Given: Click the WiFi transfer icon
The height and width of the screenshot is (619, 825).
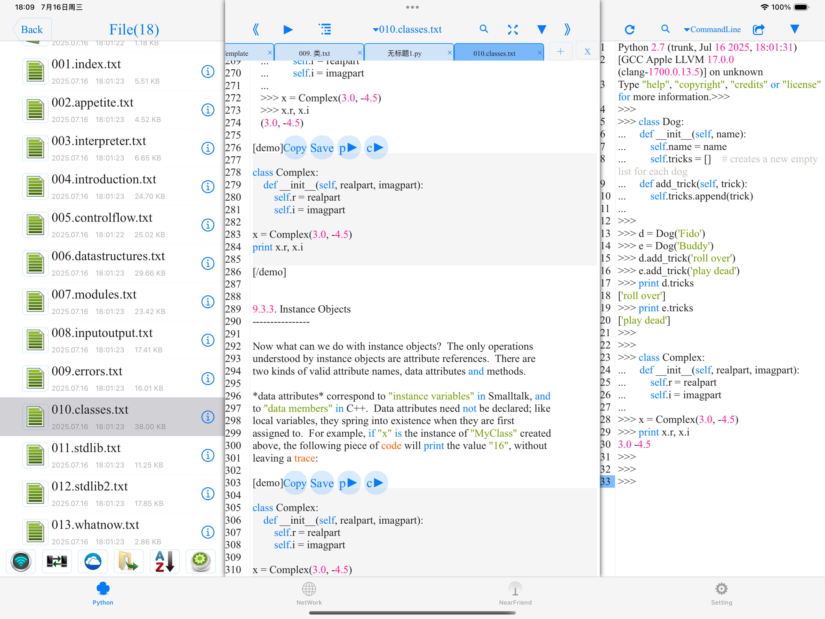Looking at the screenshot, I should [21, 561].
